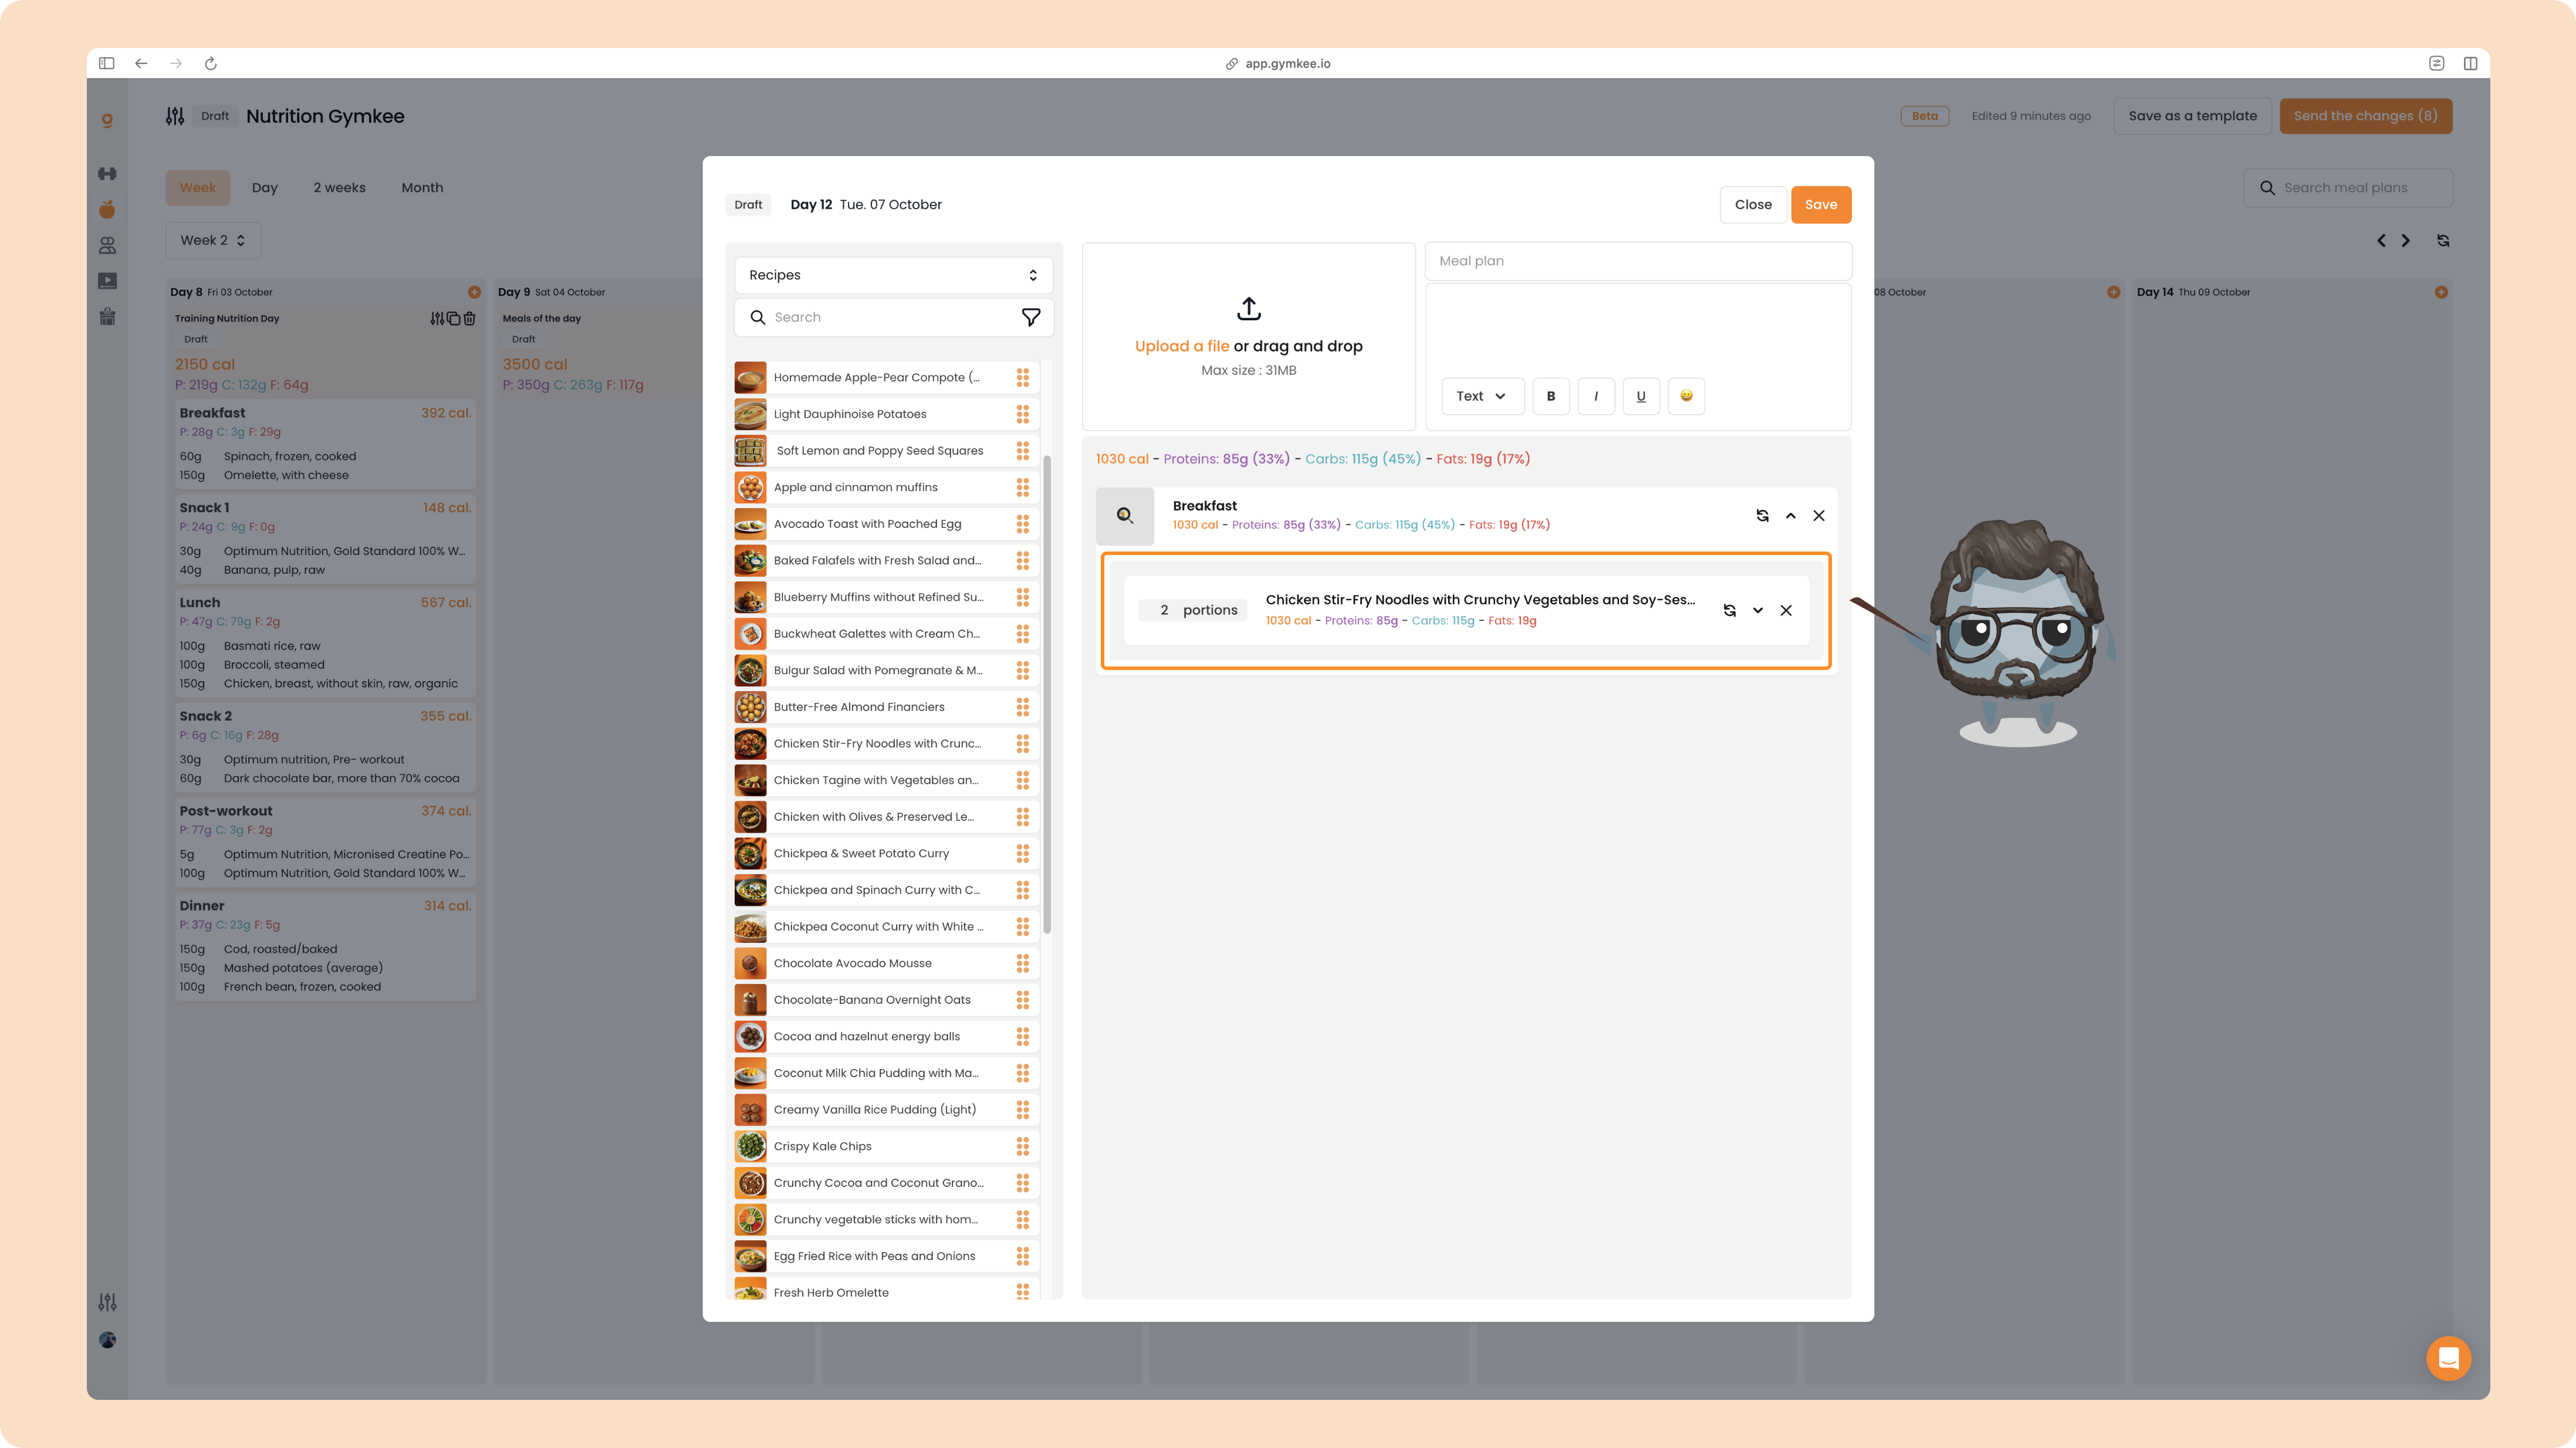
Task: Replace the Chicken Stir-Fry recipe with swap icon
Action: (1729, 610)
